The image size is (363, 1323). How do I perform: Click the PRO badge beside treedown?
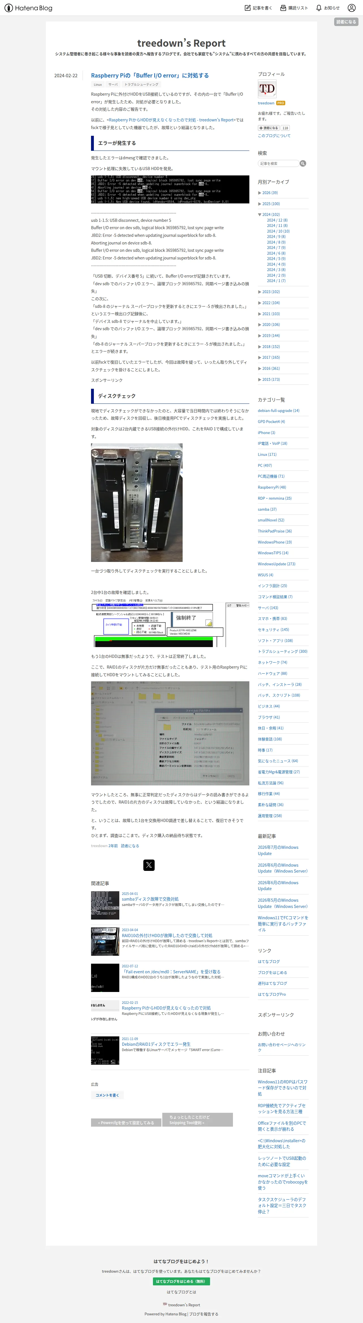pyautogui.click(x=281, y=103)
